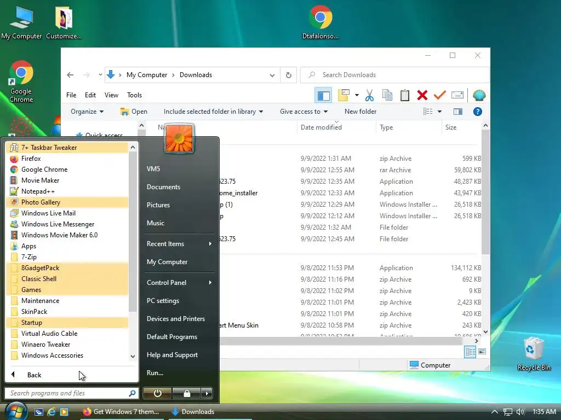Toggle the preview pane button
561x420 pixels.
click(x=458, y=112)
